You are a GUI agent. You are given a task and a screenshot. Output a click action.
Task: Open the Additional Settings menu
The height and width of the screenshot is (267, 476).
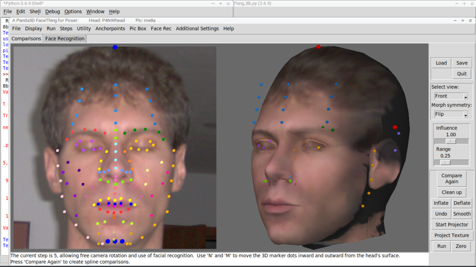(197, 28)
